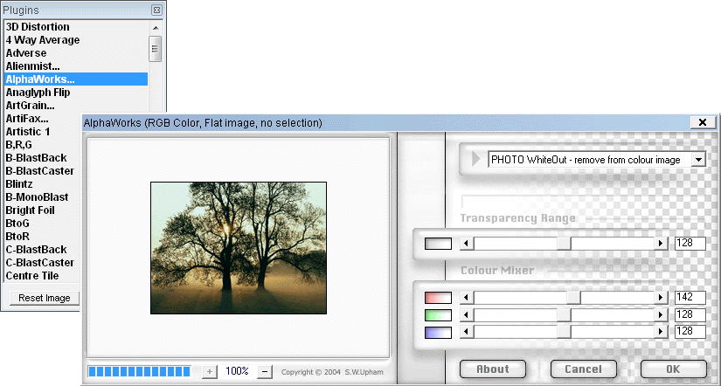Click Transparency Range slider left arrow
Viewport: 721px width, 386px height.
coord(467,244)
